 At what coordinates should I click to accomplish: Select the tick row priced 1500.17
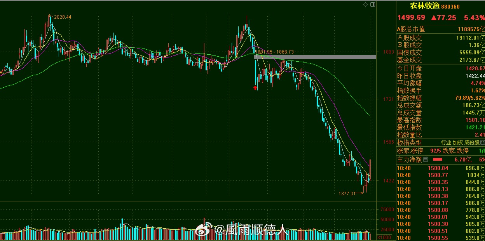click(x=441, y=203)
